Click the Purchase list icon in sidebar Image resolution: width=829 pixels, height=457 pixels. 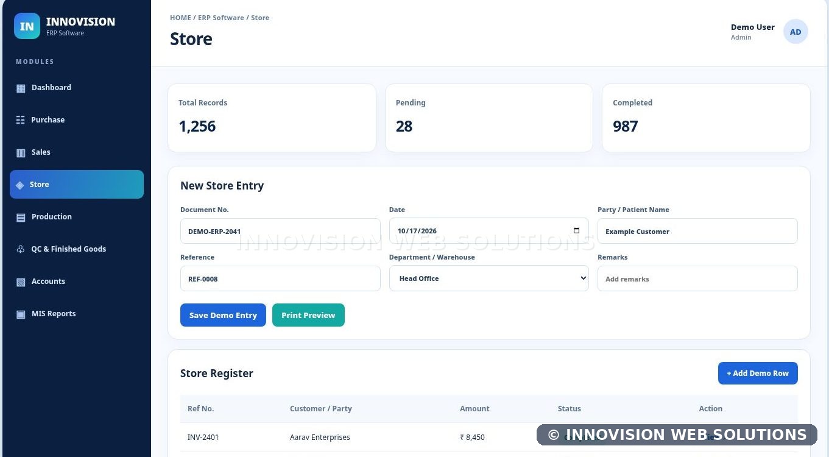[21, 120]
